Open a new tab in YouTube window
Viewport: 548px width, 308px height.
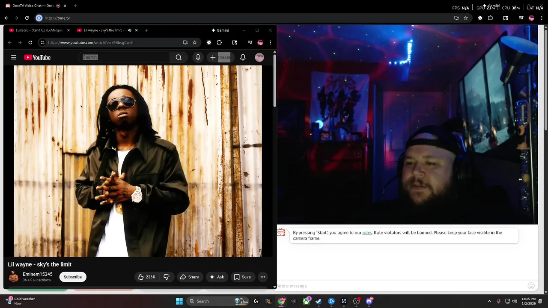(146, 30)
